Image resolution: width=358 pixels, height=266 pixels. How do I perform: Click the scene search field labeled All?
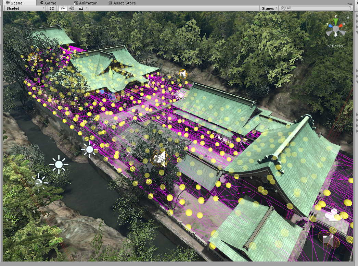(x=316, y=8)
